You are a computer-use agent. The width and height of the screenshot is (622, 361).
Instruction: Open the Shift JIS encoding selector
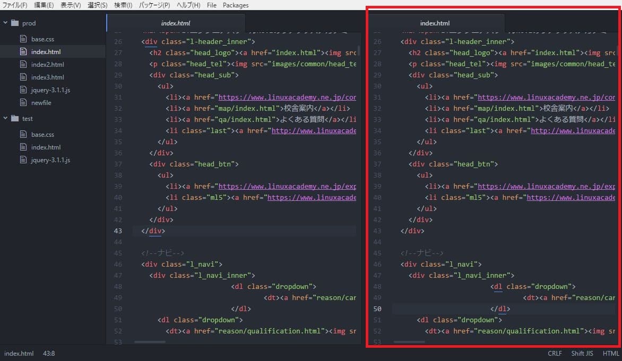(582, 354)
